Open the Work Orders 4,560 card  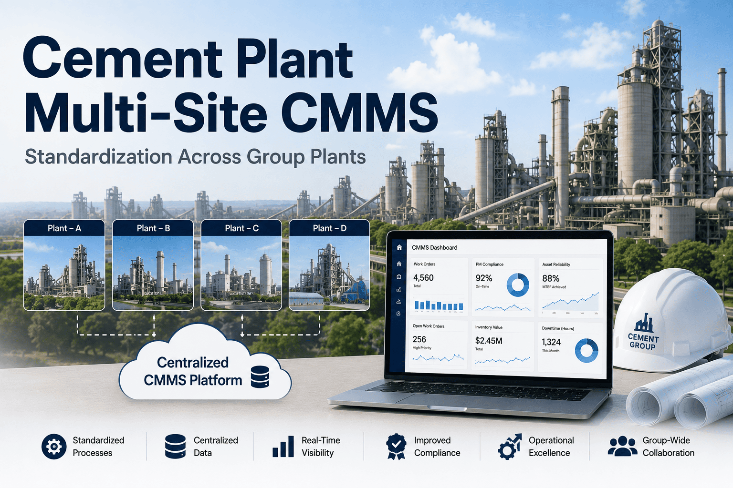tap(439, 287)
